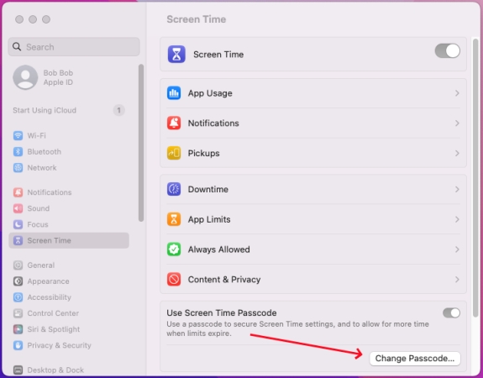Click the Focus moon icon in sidebar
The width and height of the screenshot is (483, 378).
18,224
